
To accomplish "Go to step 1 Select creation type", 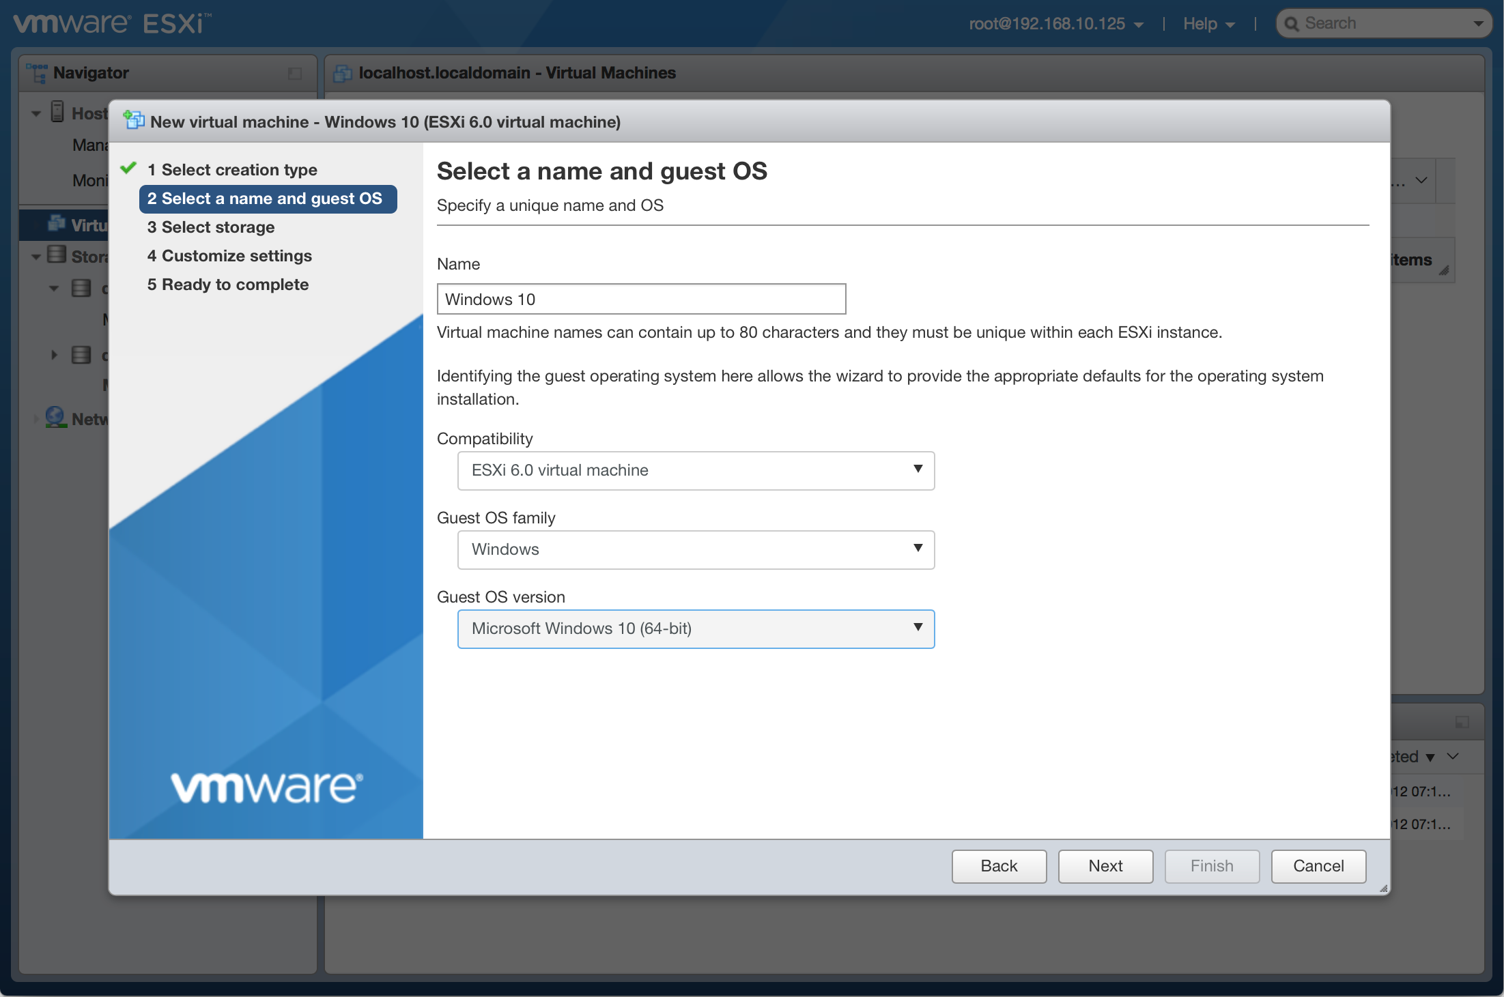I will pos(232,169).
